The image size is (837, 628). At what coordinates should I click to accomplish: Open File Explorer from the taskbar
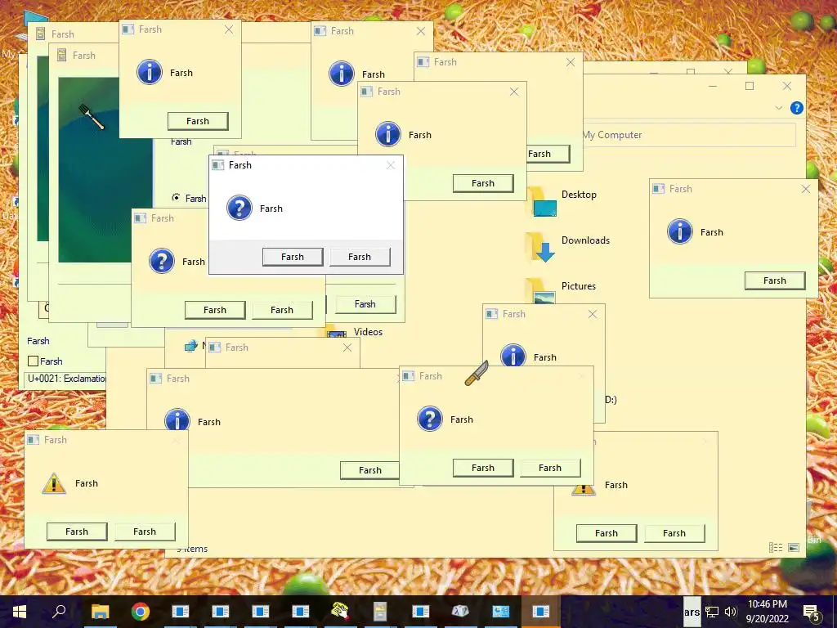point(100,612)
